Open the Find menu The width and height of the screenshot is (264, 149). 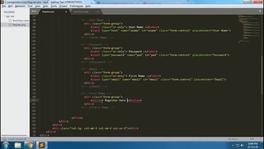[30, 6]
